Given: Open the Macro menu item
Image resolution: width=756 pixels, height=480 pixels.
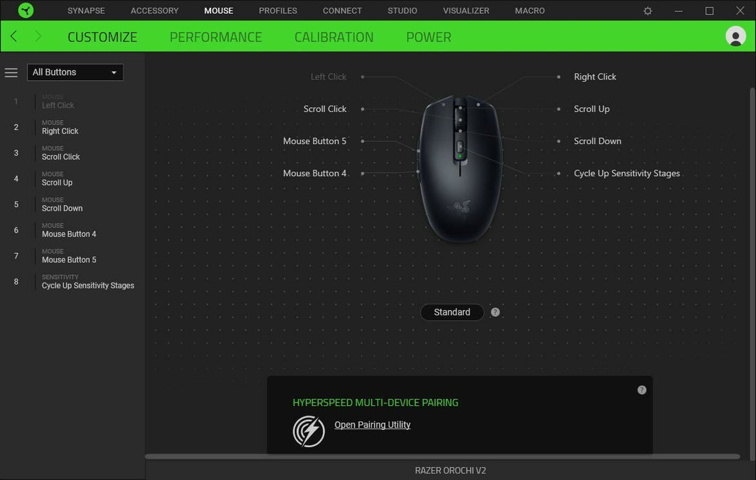Looking at the screenshot, I should tap(529, 10).
